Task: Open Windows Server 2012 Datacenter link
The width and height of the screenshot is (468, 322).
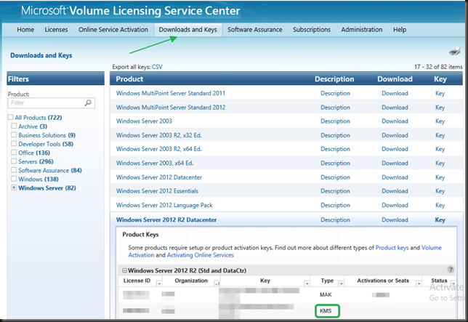Action: point(159,177)
